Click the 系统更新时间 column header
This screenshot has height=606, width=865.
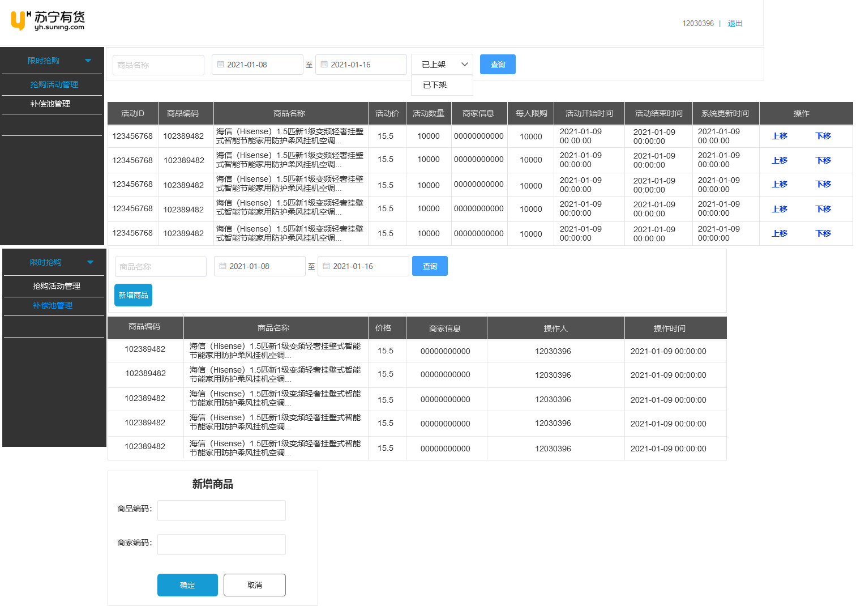tap(725, 113)
